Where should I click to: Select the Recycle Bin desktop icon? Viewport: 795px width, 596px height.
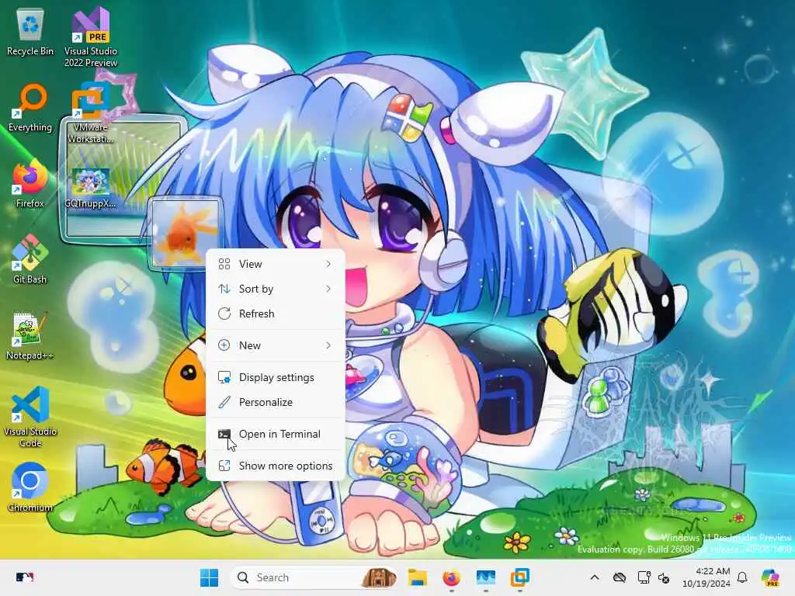pyautogui.click(x=30, y=33)
